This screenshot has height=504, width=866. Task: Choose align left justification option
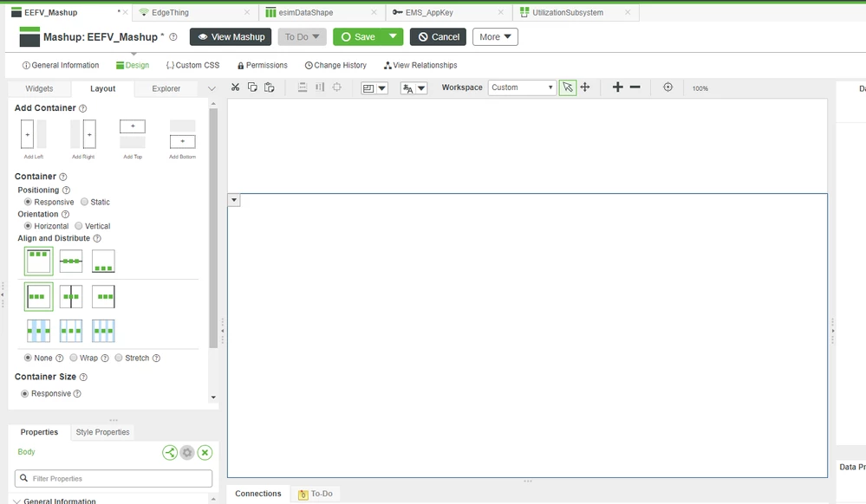pos(39,297)
